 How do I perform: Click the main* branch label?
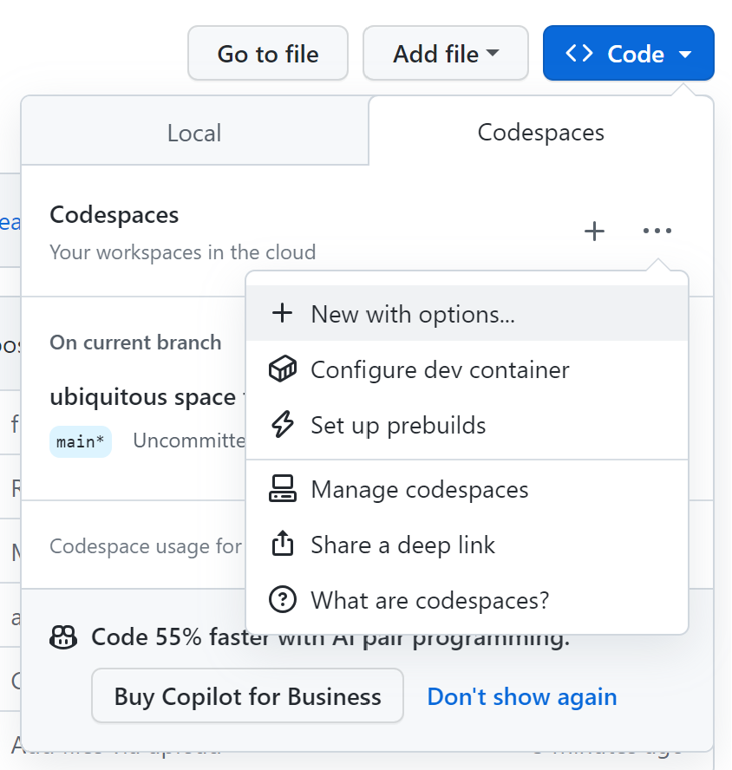click(x=81, y=441)
